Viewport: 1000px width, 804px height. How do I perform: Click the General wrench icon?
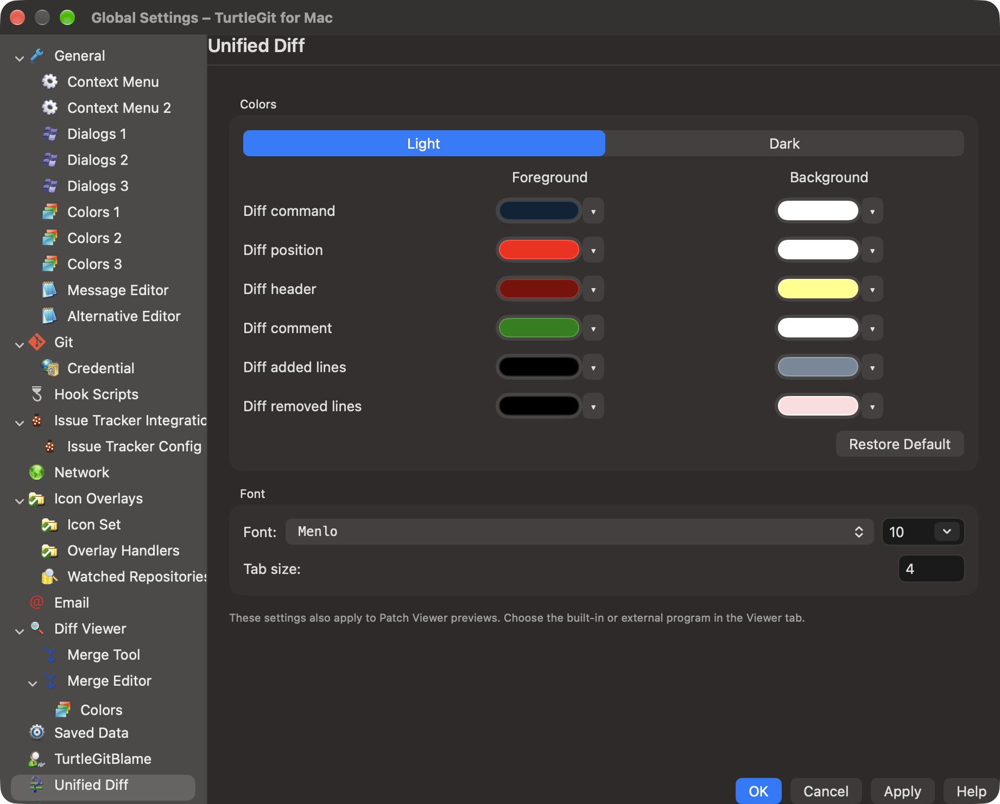[x=37, y=55]
